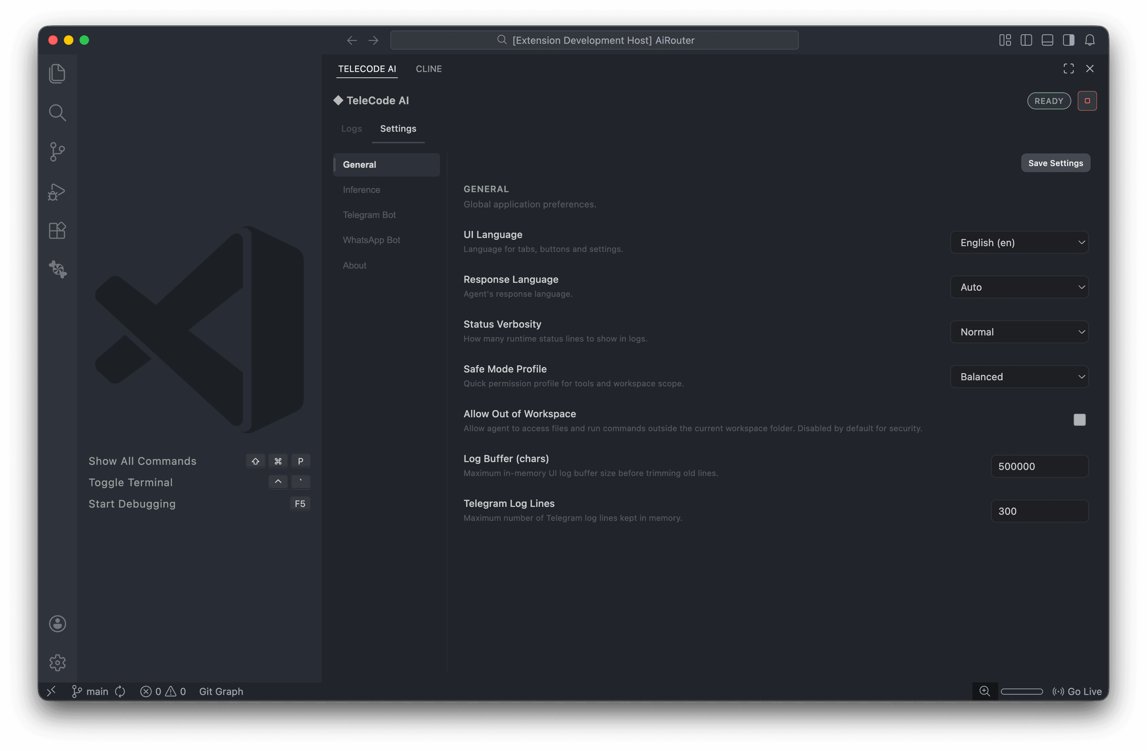Click the notifications bell
The height and width of the screenshot is (751, 1147).
click(1090, 40)
